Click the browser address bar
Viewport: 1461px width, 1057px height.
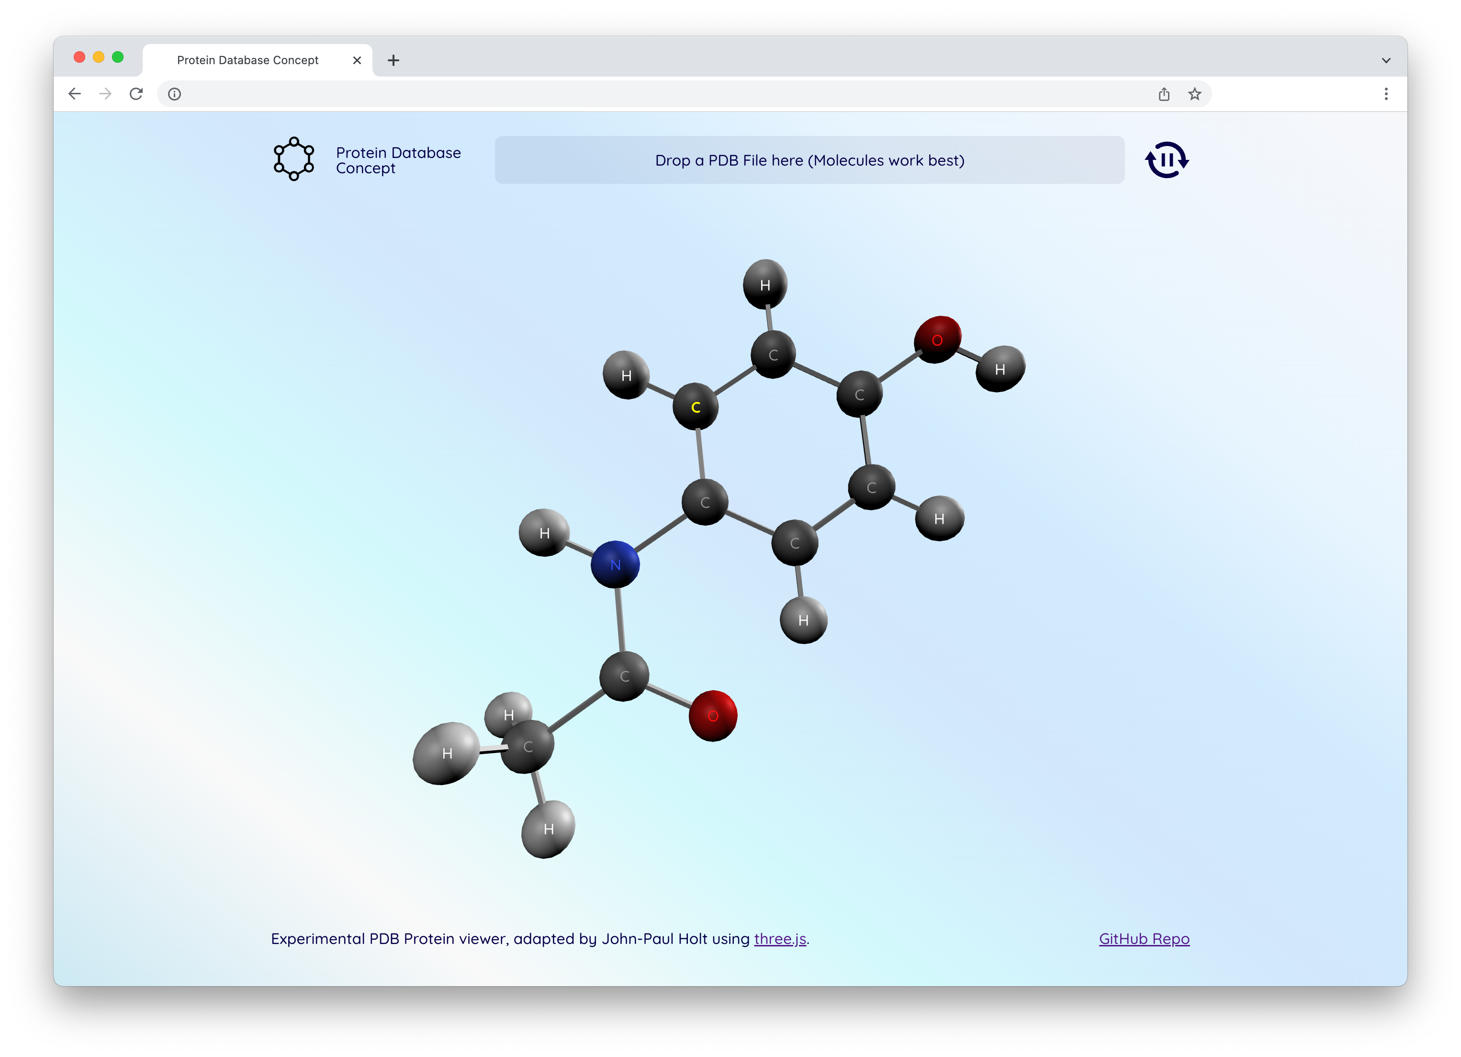tap(644, 94)
